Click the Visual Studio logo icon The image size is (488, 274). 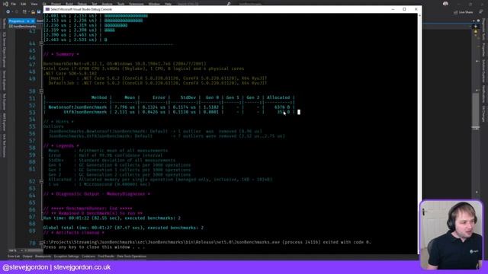(x=5, y=4)
